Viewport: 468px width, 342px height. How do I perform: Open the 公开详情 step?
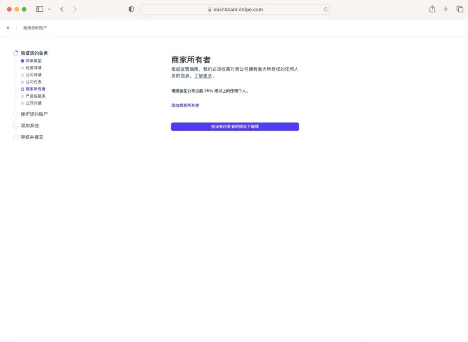pos(34,103)
